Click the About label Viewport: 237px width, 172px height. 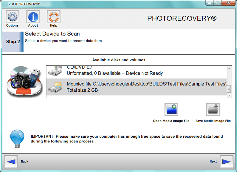(x=33, y=25)
